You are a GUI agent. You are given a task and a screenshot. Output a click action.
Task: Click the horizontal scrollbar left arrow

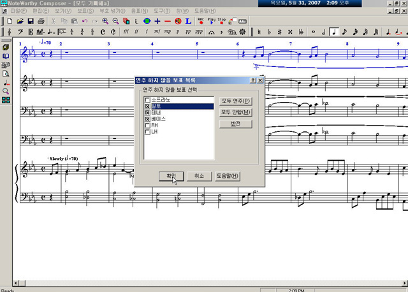[16, 283]
